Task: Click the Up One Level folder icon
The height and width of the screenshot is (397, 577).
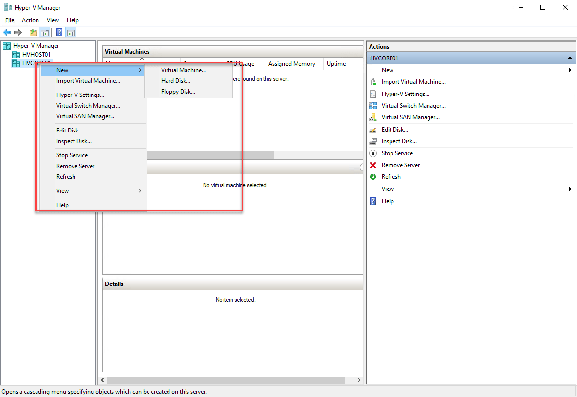Action: coord(33,33)
